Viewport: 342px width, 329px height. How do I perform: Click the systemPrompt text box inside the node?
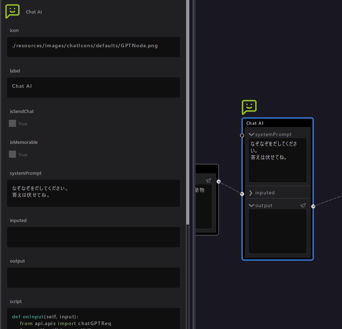tap(278, 160)
